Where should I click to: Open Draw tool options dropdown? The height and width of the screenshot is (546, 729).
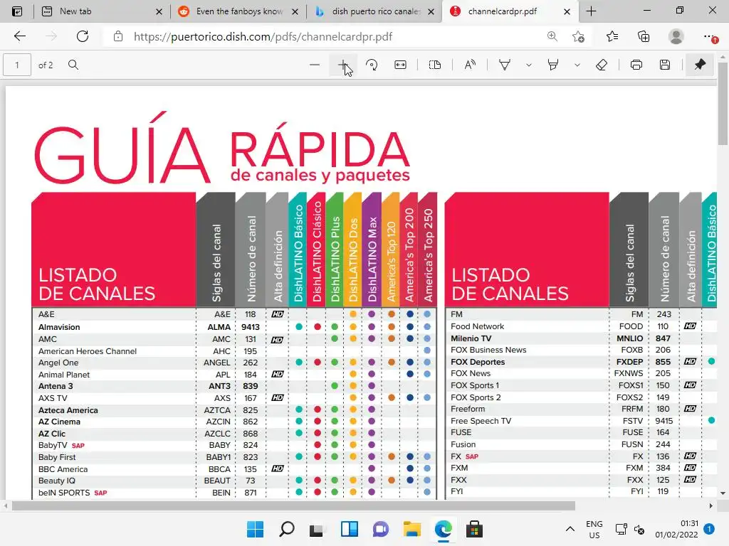pyautogui.click(x=529, y=65)
